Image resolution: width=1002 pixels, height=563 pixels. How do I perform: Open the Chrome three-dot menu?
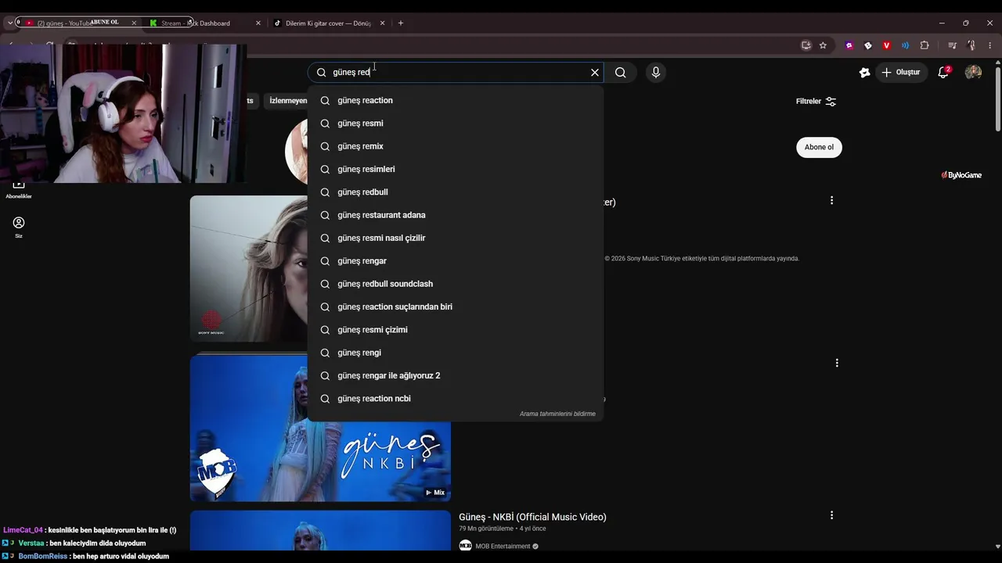pos(990,45)
